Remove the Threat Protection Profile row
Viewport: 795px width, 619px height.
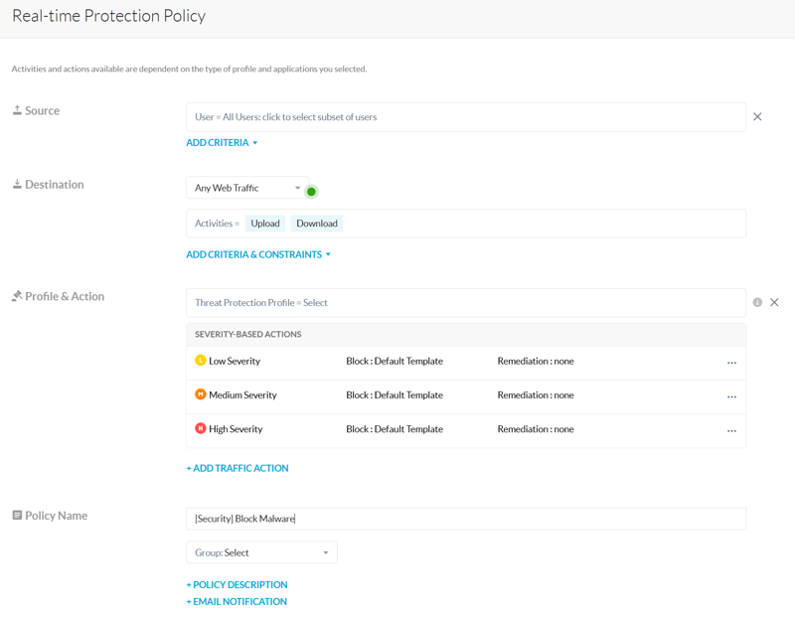[774, 302]
